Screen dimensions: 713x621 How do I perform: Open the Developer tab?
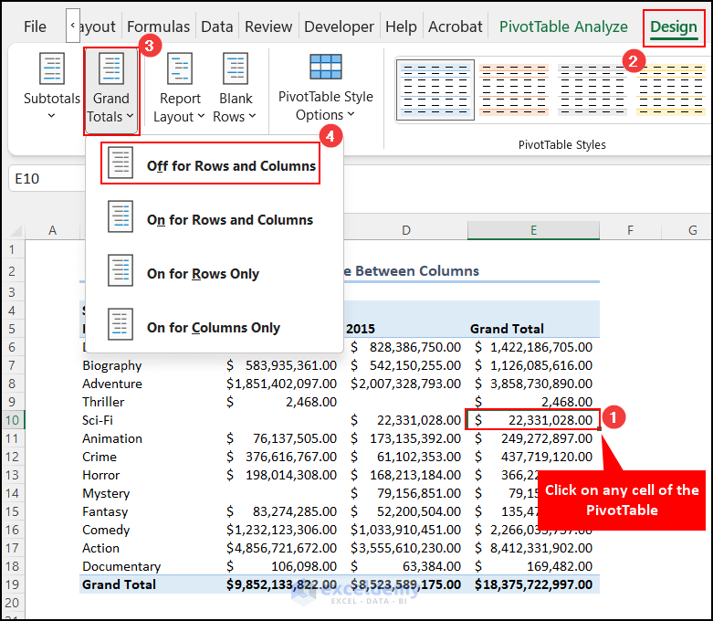[339, 26]
